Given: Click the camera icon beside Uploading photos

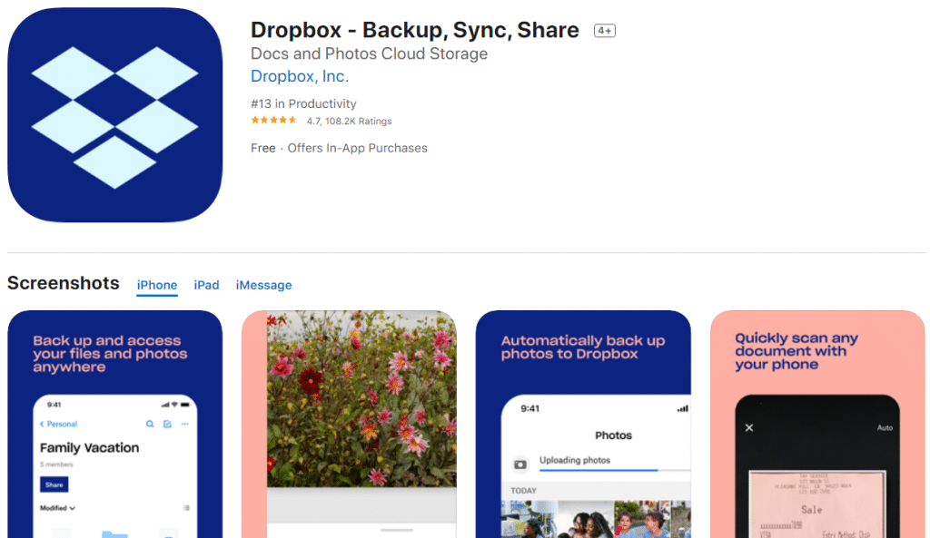Looking at the screenshot, I should point(520,465).
